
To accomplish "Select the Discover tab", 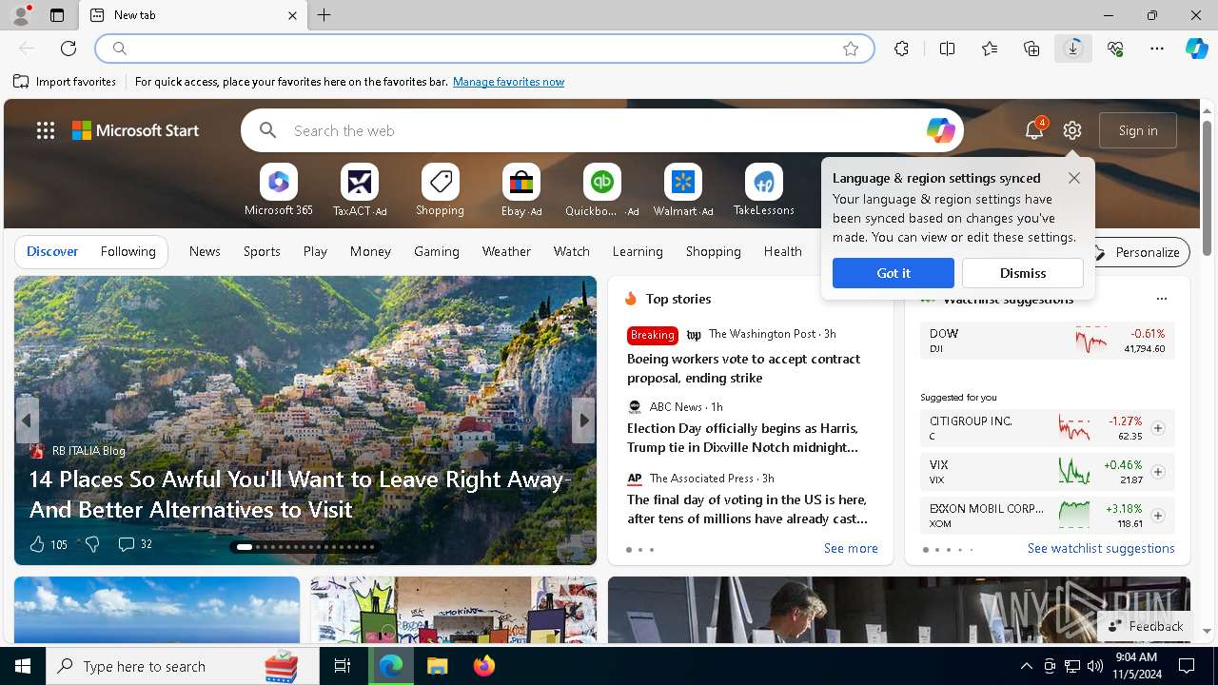I will 52,252.
